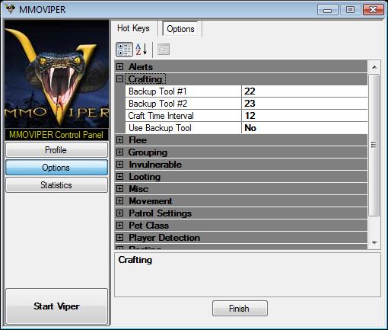This screenshot has height=330, width=388.
Task: Click scrollbar down arrow in options list
Action: pos(374,242)
